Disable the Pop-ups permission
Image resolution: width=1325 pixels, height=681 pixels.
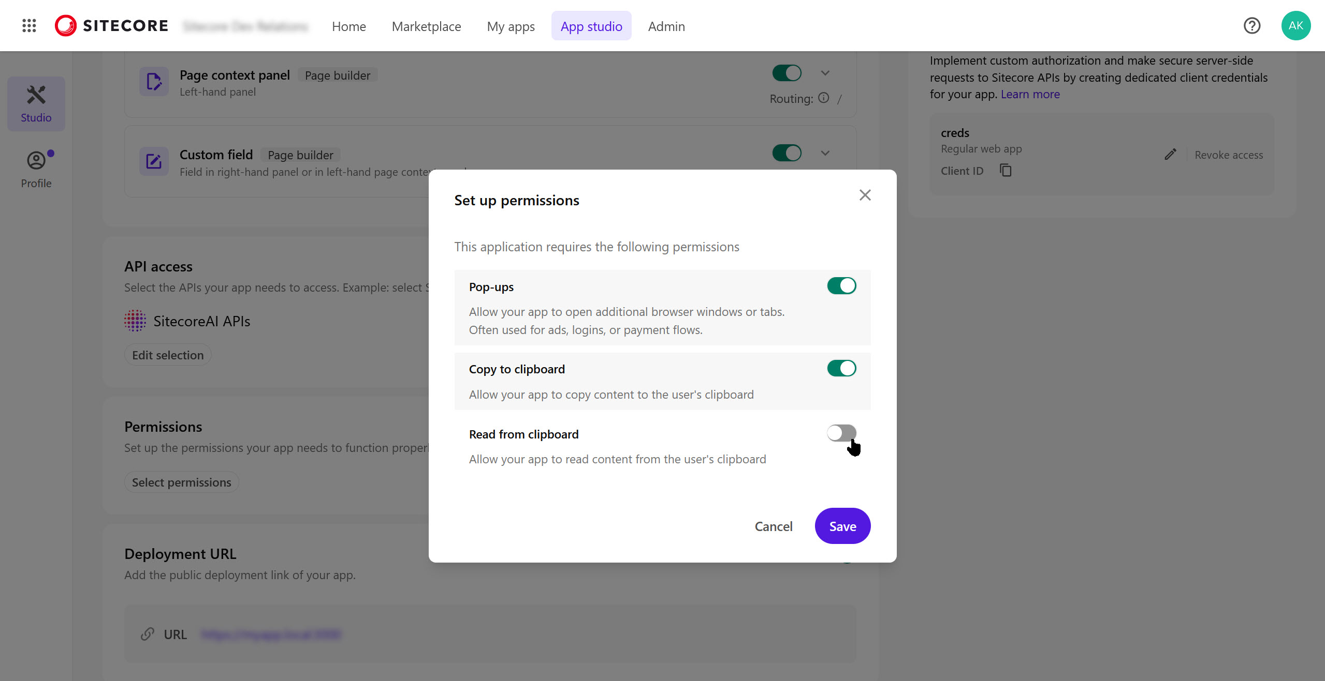[841, 285]
